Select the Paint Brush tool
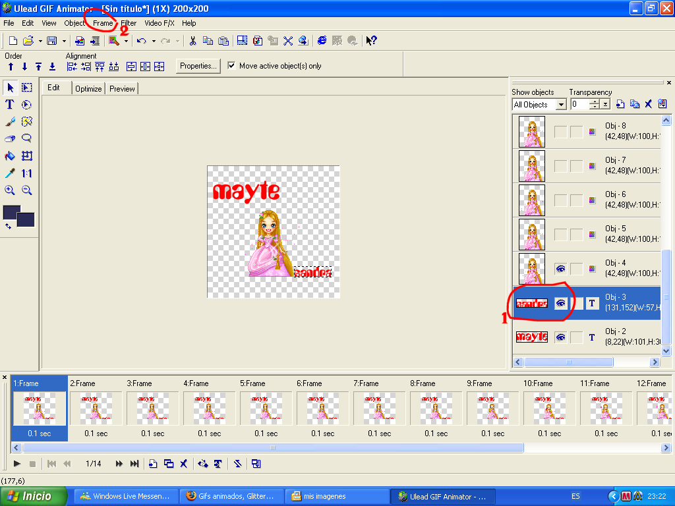The image size is (675, 506). (x=9, y=122)
